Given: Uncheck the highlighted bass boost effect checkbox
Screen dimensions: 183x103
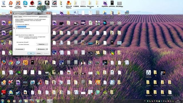Looking at the screenshot, I should coord(17,27).
